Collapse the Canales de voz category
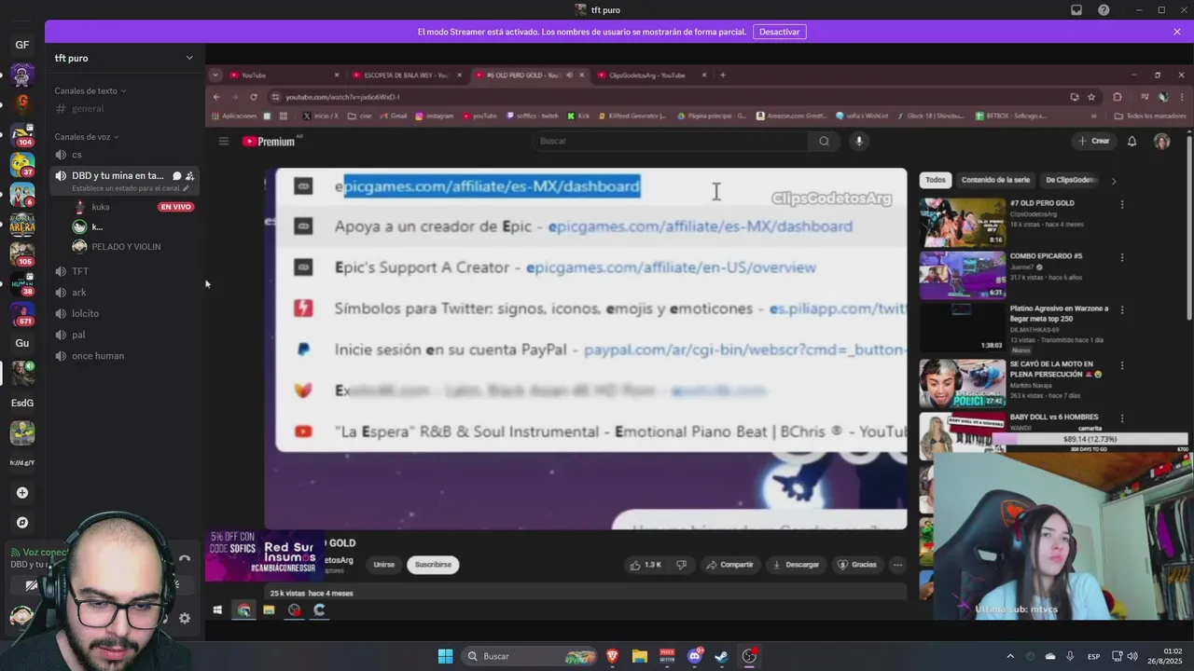Image resolution: width=1194 pixels, height=671 pixels. tap(87, 137)
